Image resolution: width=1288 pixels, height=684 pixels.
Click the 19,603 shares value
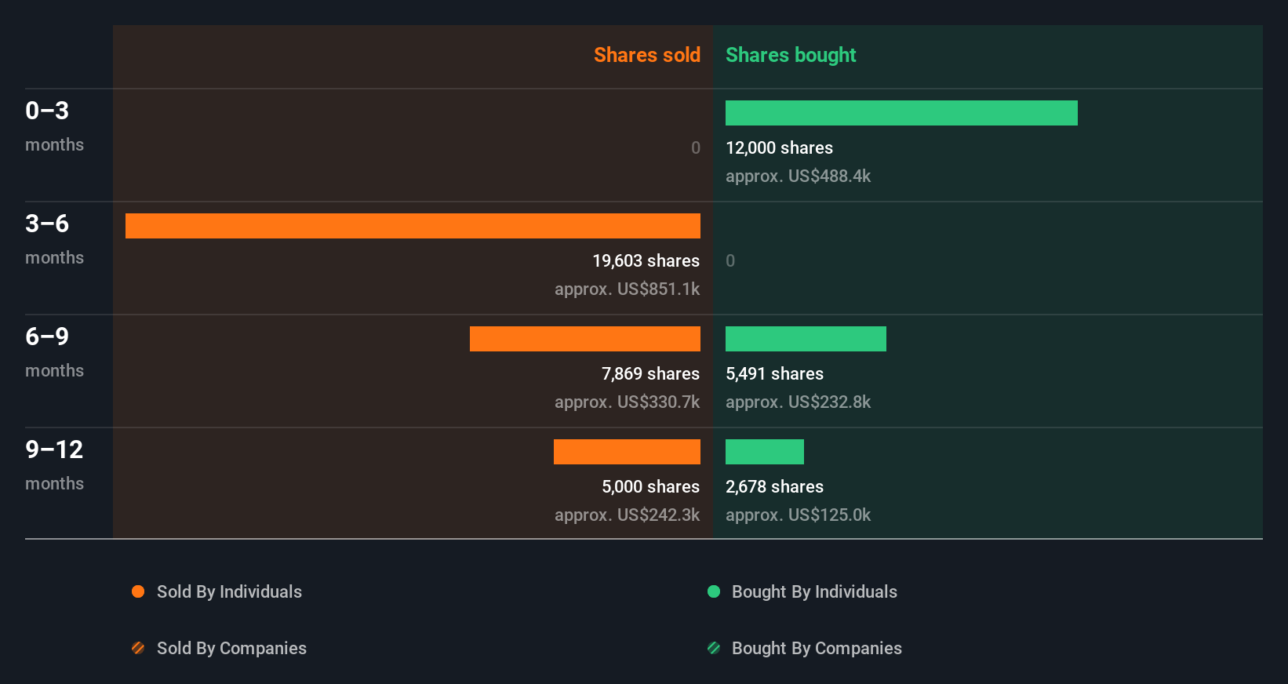coord(646,260)
